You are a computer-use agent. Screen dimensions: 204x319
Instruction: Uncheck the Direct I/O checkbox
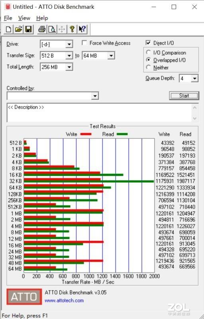(x=148, y=43)
